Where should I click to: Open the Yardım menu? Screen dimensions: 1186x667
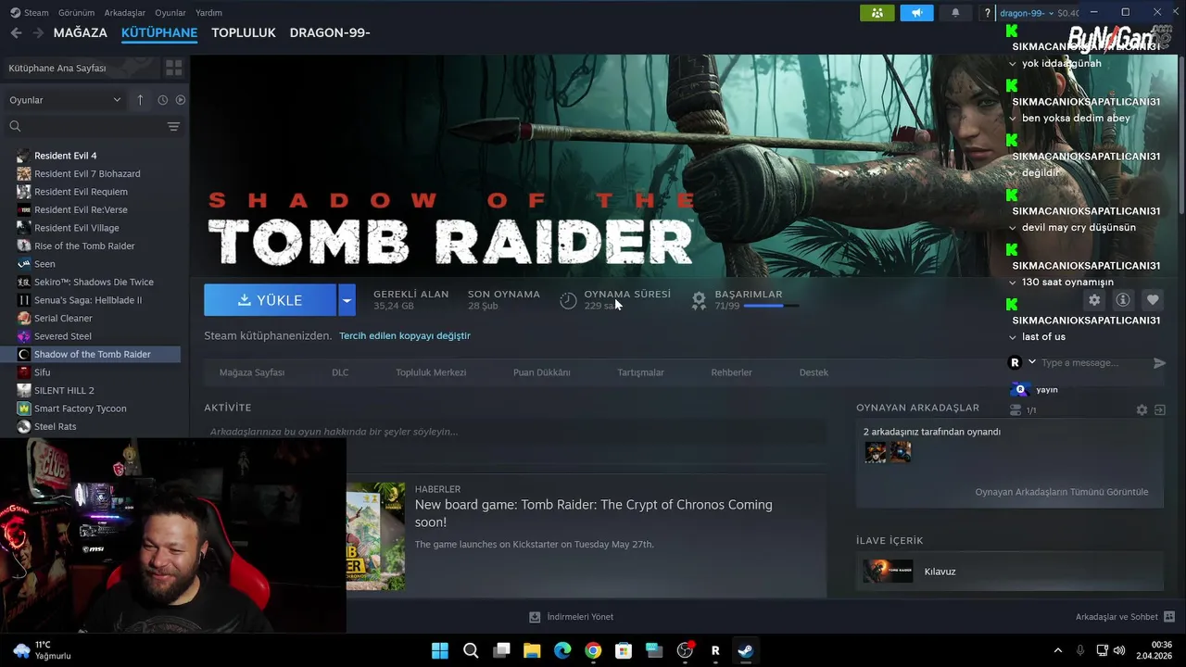click(x=208, y=13)
